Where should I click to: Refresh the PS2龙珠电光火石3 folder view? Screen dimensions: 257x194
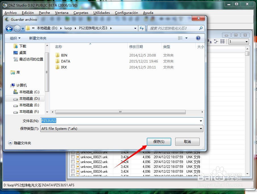coord(142,28)
